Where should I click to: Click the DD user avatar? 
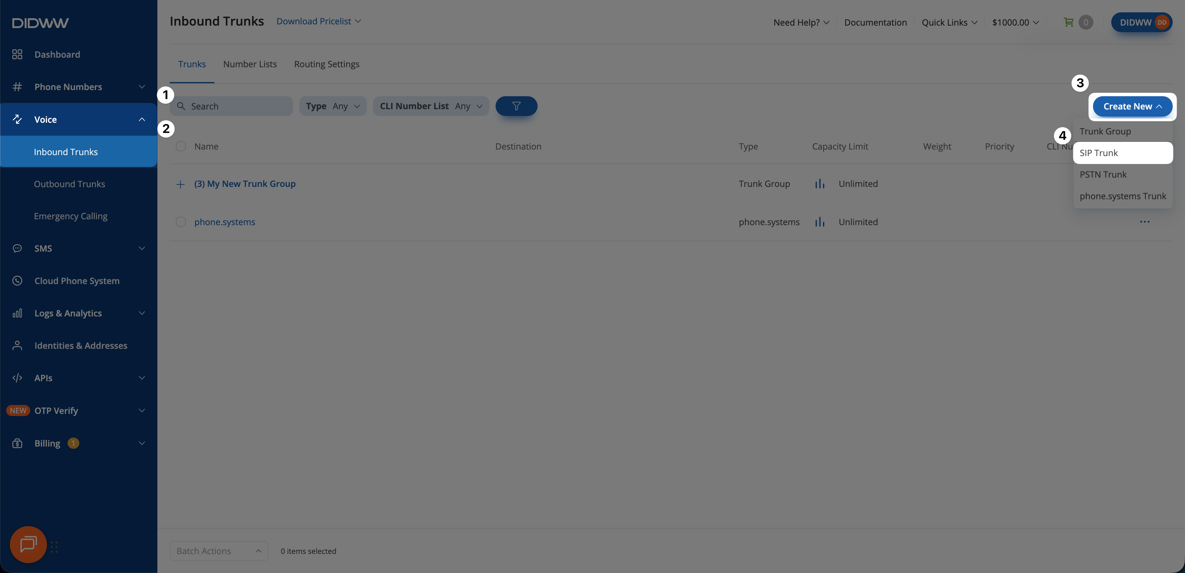[x=1162, y=23]
